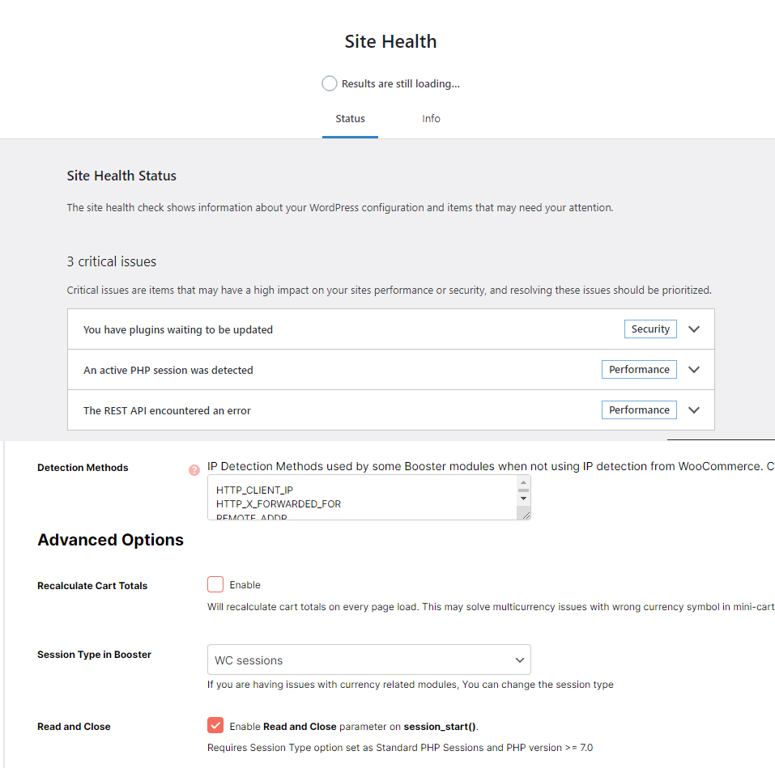Click inside the IP detection methods text area
Screen dimensions: 775x768
362,498
